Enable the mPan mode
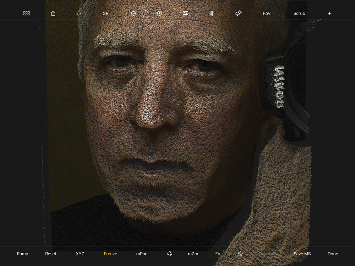This screenshot has height=266, width=355. point(142,254)
